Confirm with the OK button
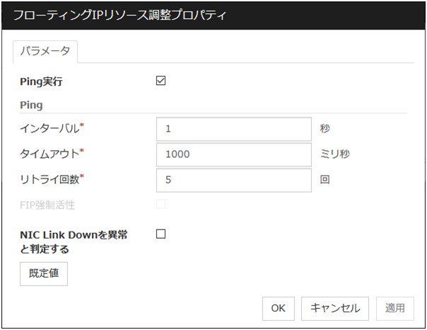The image size is (427, 330). pyautogui.click(x=278, y=308)
